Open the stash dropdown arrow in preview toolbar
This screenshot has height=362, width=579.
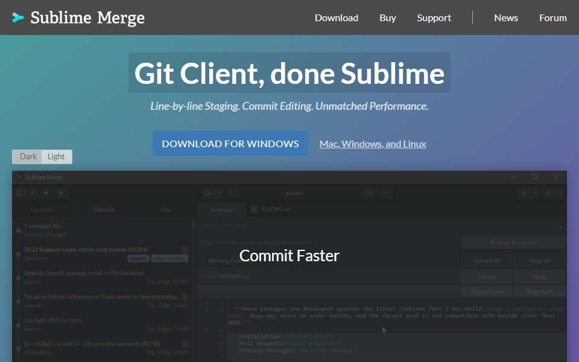[220, 193]
